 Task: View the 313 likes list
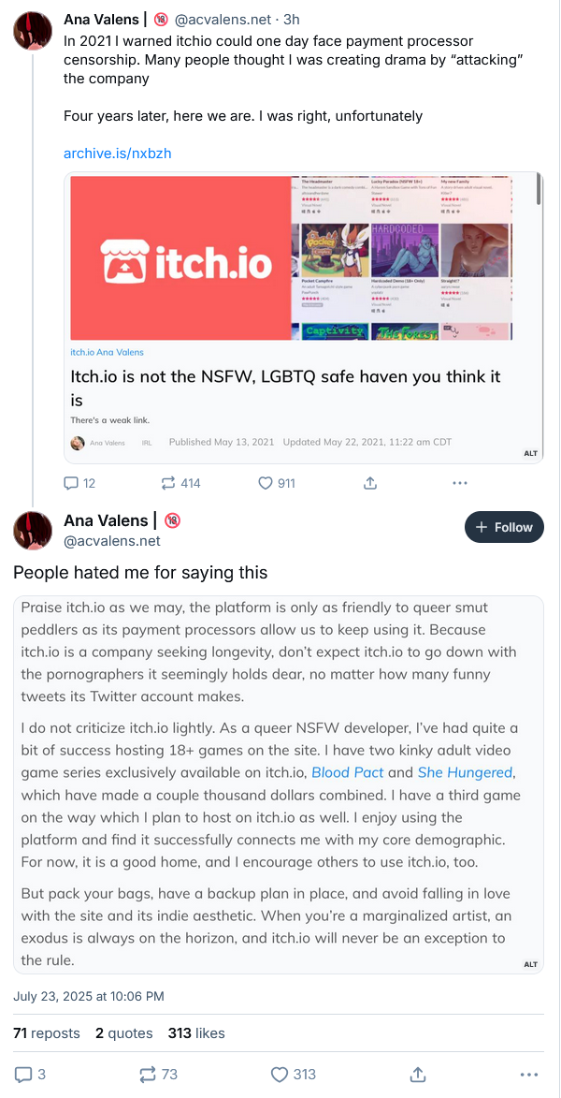pos(196,1033)
